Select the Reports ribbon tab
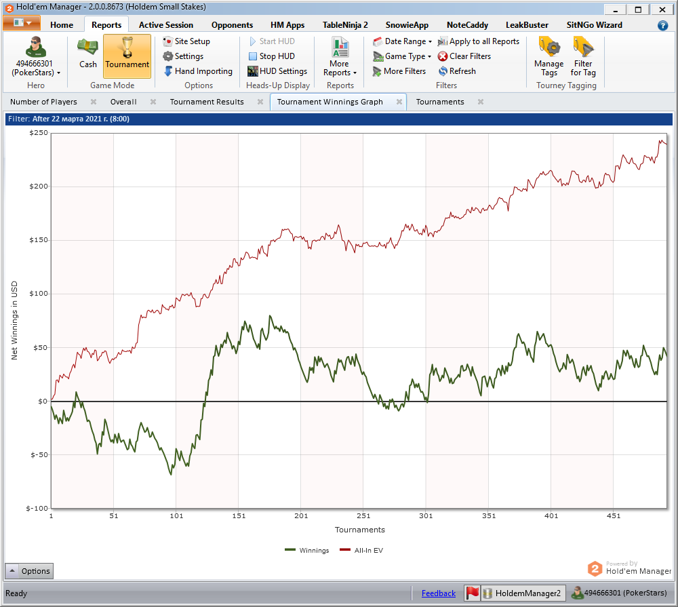Image resolution: width=678 pixels, height=607 pixels. (106, 25)
